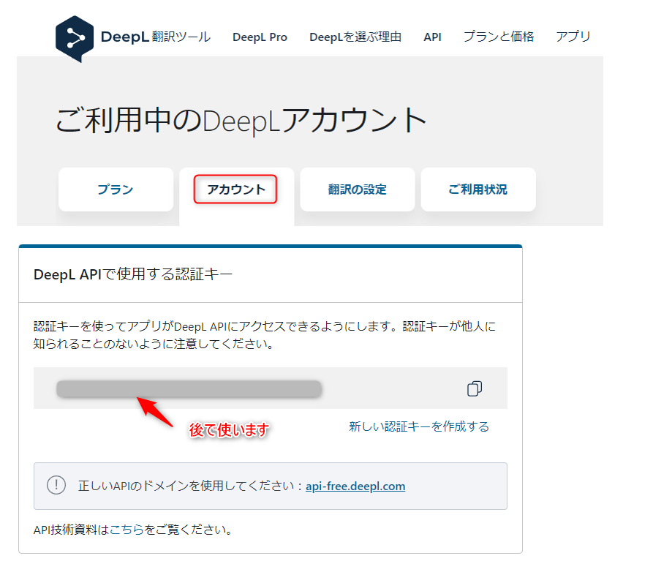Copy the authentication key with copy icon
Image resolution: width=672 pixels, height=564 pixels.
(475, 388)
